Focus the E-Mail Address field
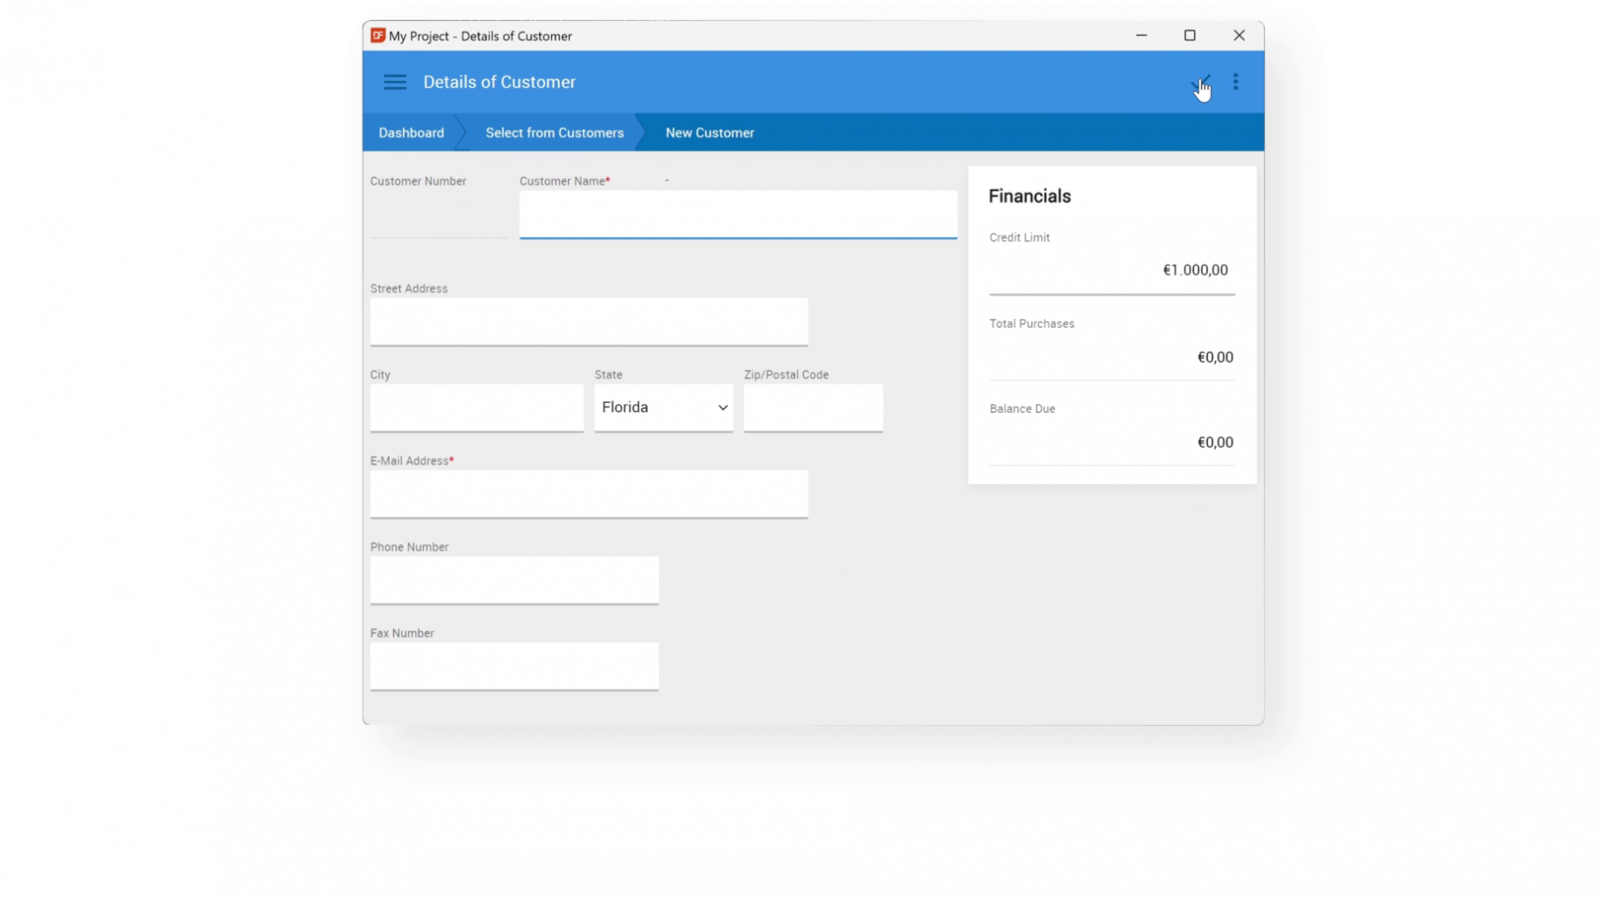The image size is (1601, 901). click(x=588, y=494)
